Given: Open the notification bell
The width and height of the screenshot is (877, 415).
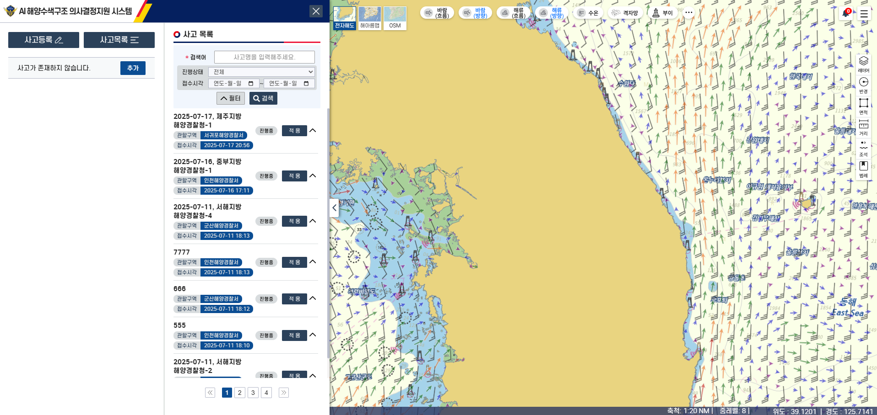Looking at the screenshot, I should pos(845,13).
